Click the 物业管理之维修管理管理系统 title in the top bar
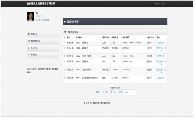 (41, 4)
